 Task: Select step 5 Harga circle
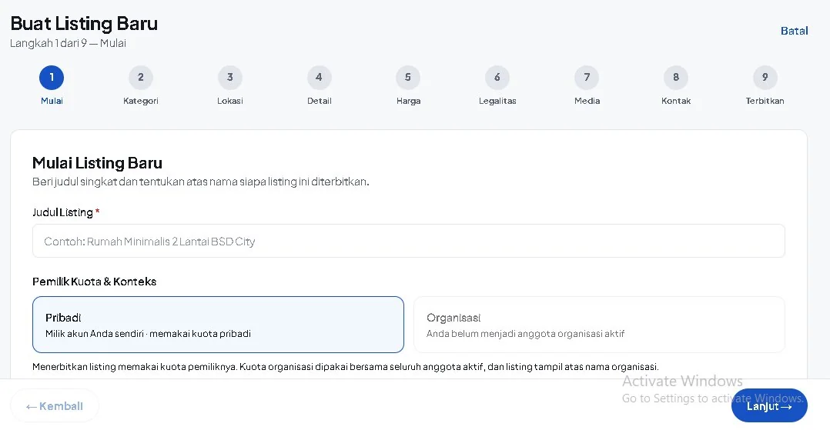[408, 78]
